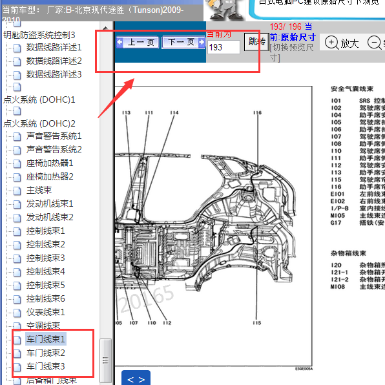
Task: Open 控制线束4 page
Action: (45, 271)
